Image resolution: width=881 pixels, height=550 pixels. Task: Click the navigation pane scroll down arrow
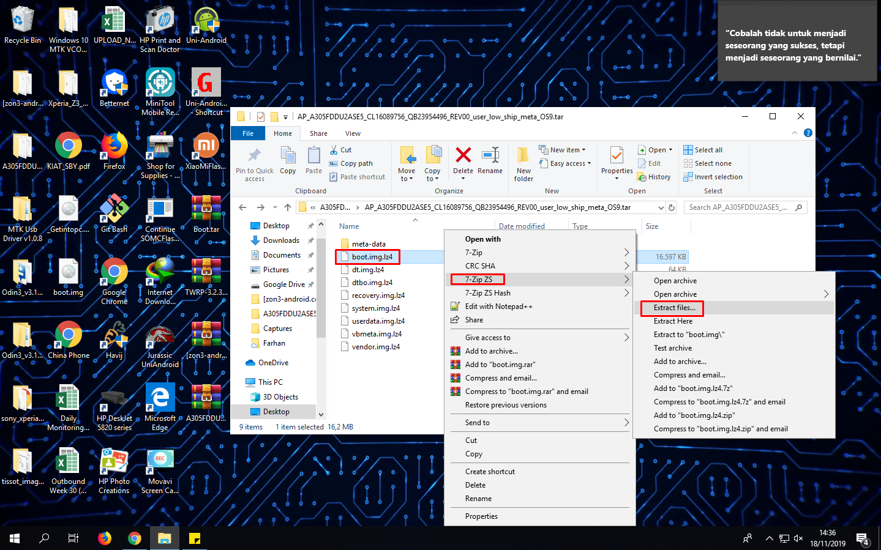(x=321, y=414)
